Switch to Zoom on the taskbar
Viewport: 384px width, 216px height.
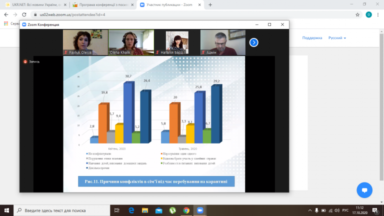click(x=200, y=210)
